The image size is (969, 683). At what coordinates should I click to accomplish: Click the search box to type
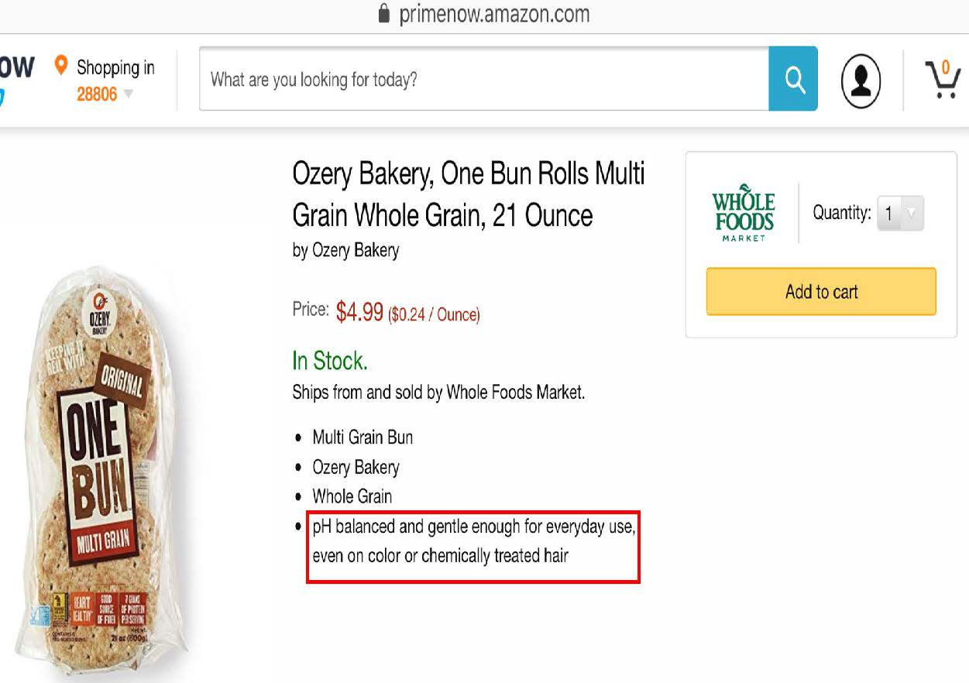pyautogui.click(x=483, y=79)
